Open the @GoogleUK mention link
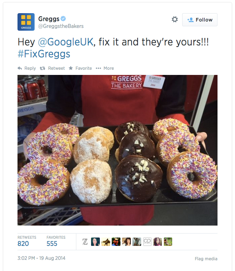The height and width of the screenshot is (271, 235). (66, 42)
